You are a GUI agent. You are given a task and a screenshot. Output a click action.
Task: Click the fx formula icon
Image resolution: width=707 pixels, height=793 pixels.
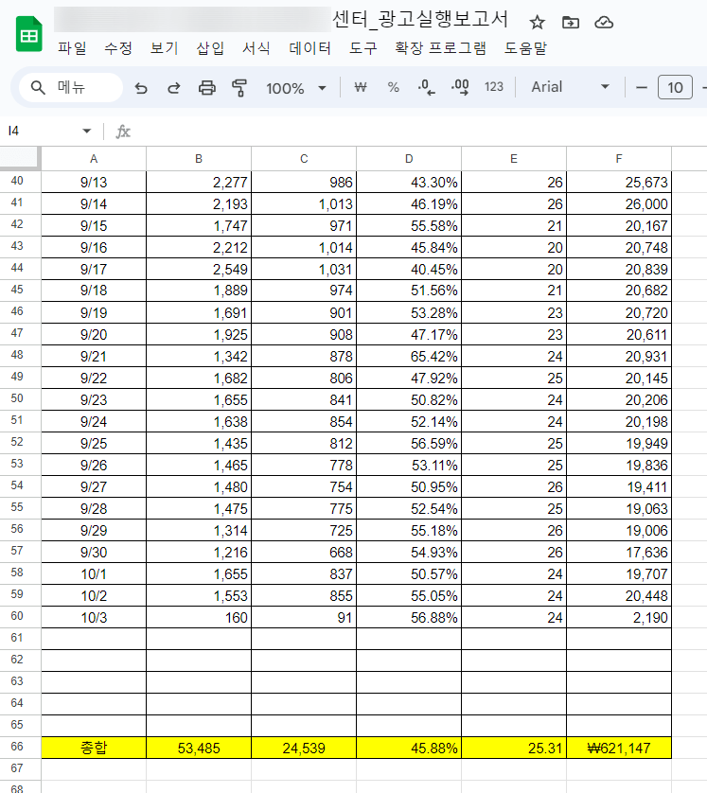123,132
